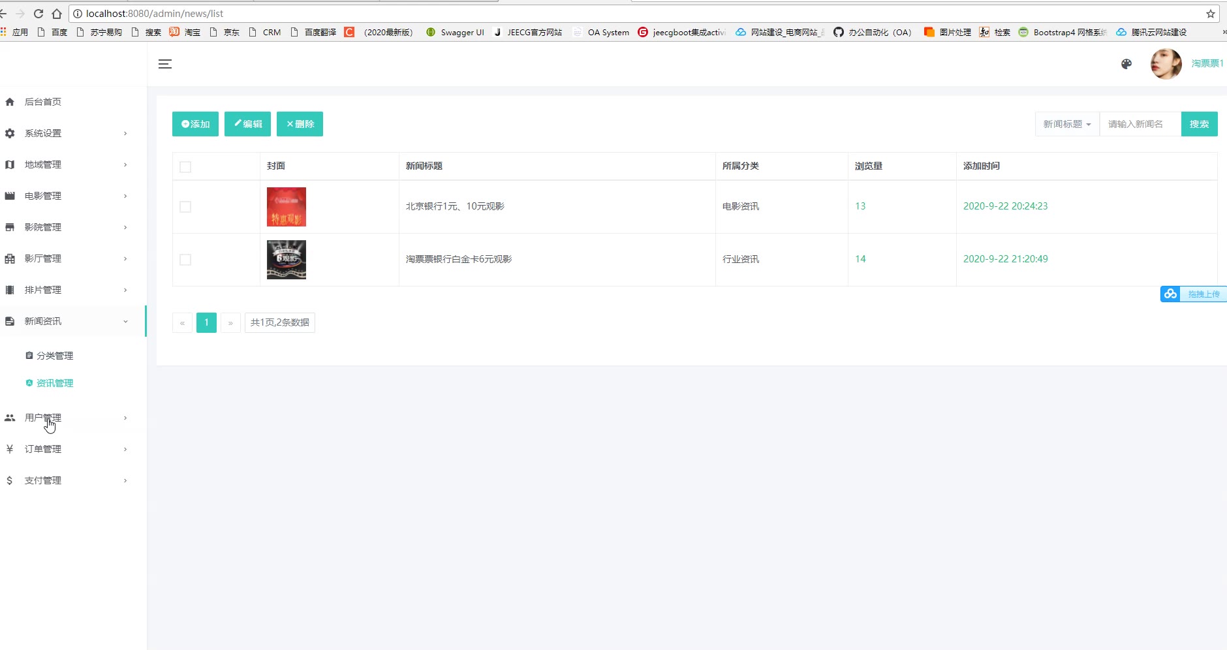Expand the 用户管理 sidebar menu
This screenshot has height=650, width=1227.
[72, 418]
